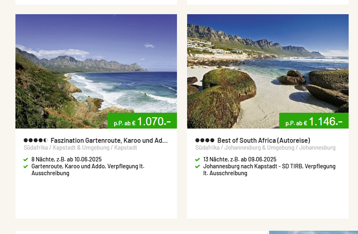Click the checkmark beside 'Johannesburg nach Kapstadt'

pyautogui.click(x=198, y=166)
